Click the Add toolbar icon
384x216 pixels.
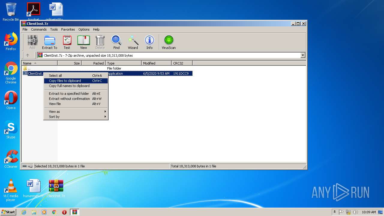click(32, 42)
